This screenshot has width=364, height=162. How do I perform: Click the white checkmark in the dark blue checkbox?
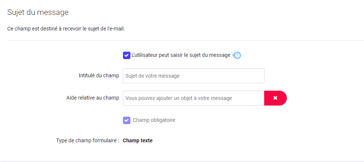tap(127, 55)
